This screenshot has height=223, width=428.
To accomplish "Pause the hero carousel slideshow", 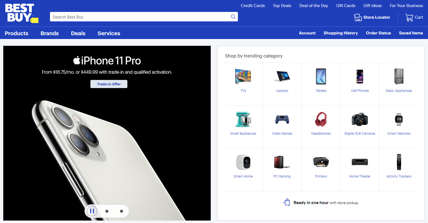I will click(x=92, y=211).
